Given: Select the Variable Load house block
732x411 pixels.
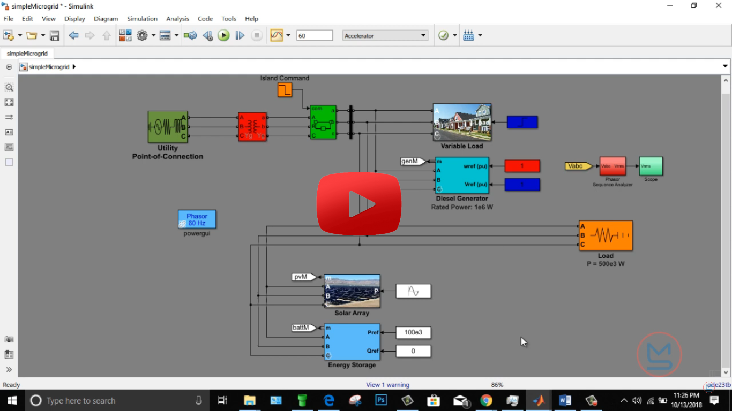Looking at the screenshot, I should point(462,122).
